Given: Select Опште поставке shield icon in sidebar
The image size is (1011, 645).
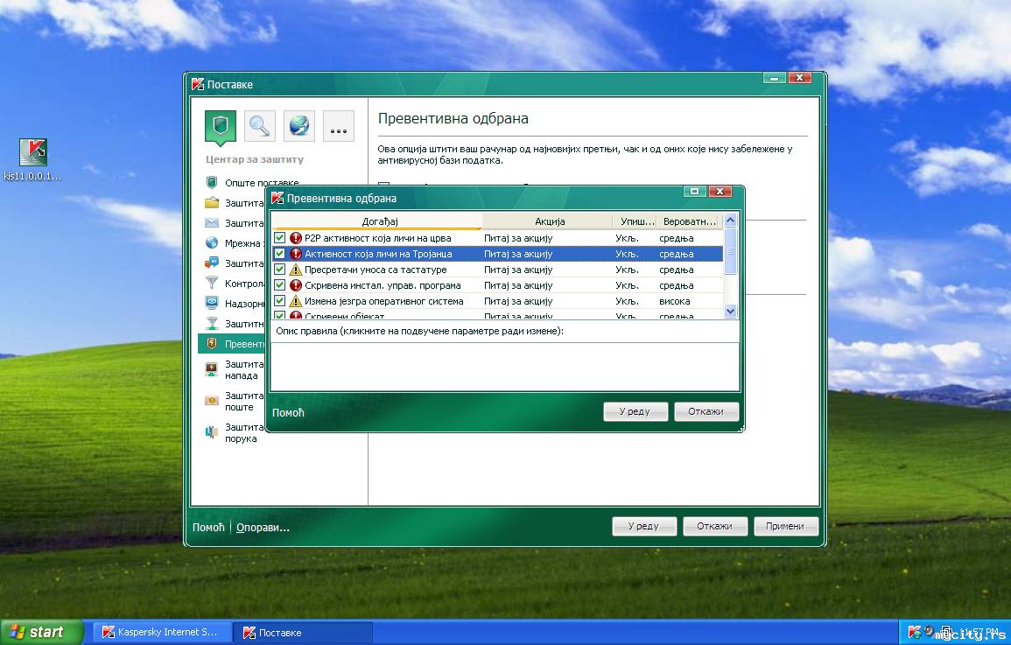Looking at the screenshot, I should (212, 182).
